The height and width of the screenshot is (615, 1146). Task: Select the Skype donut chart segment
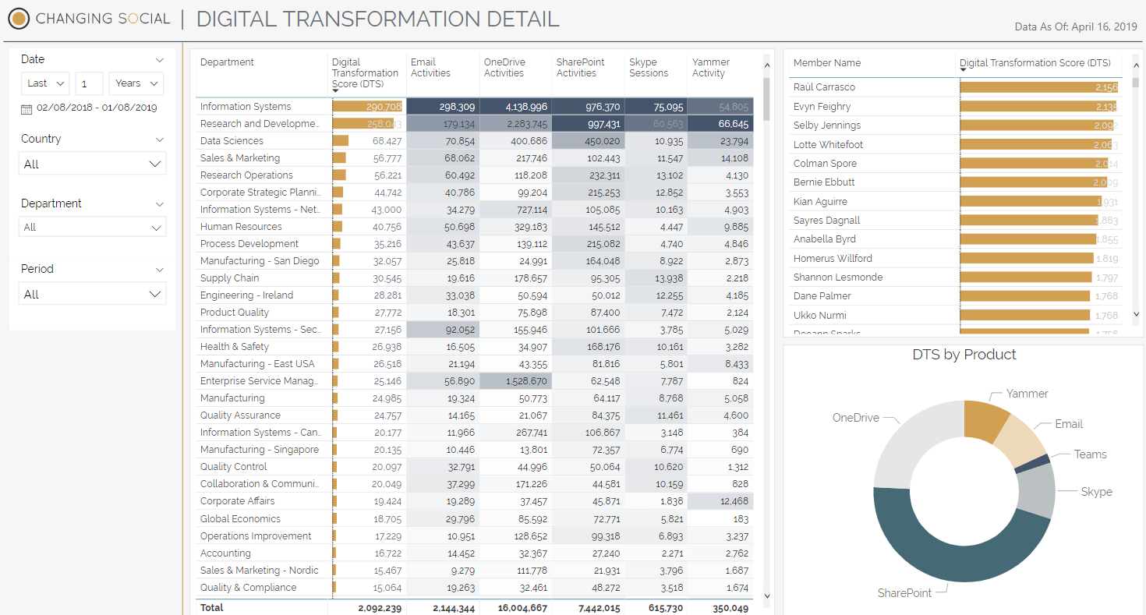[1037, 493]
